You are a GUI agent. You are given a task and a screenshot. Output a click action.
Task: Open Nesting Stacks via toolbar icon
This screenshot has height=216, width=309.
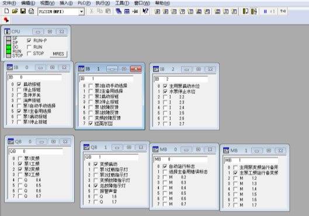(x=217, y=12)
